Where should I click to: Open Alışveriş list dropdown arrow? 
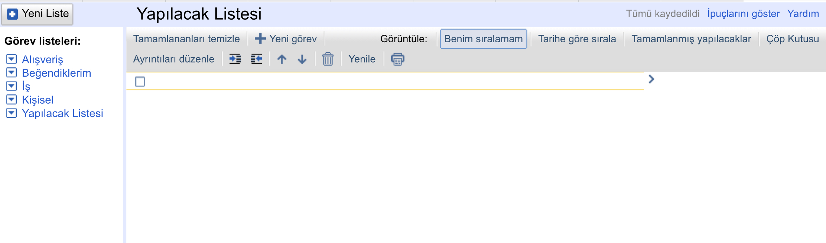(12, 59)
